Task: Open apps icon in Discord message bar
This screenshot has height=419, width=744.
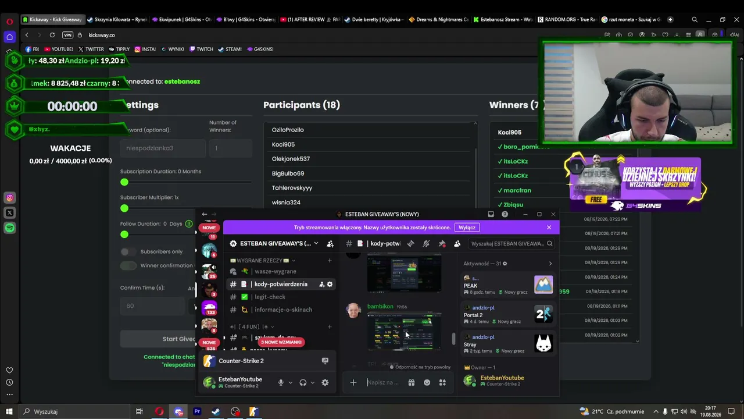Action: point(442,382)
